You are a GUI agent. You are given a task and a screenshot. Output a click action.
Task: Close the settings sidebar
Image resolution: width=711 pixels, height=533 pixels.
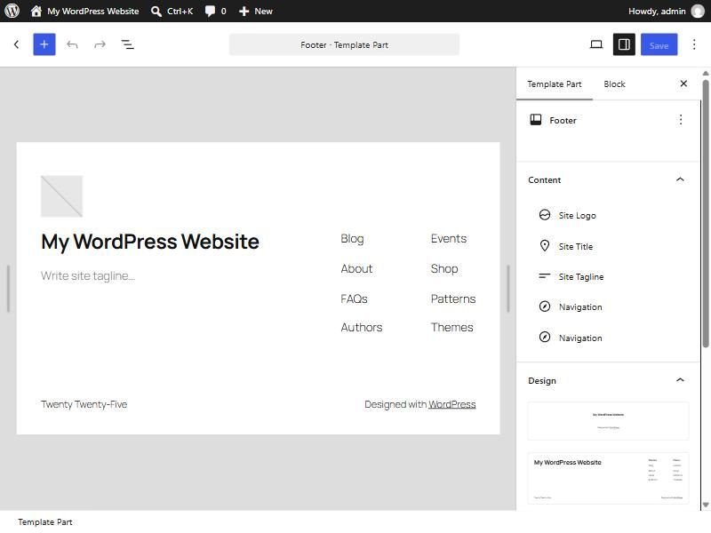point(683,84)
